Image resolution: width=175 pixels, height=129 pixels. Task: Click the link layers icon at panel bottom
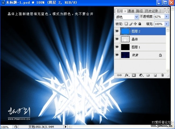[119, 75]
